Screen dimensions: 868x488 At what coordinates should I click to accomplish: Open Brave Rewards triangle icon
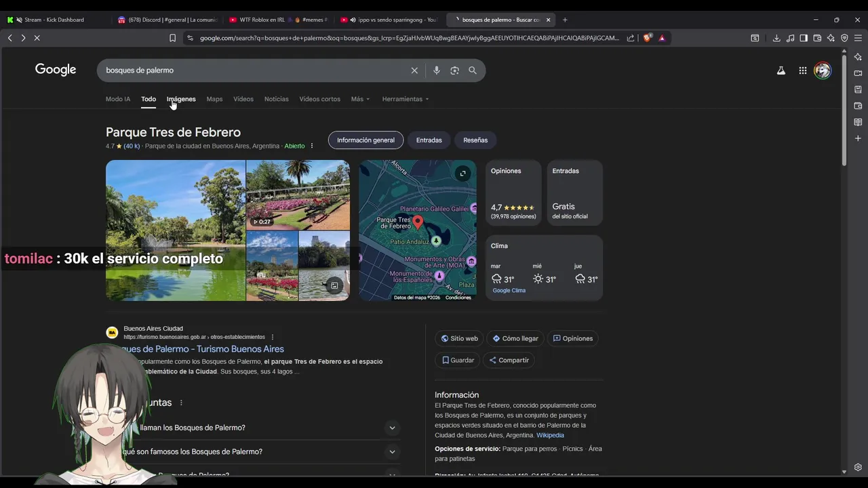click(x=662, y=38)
